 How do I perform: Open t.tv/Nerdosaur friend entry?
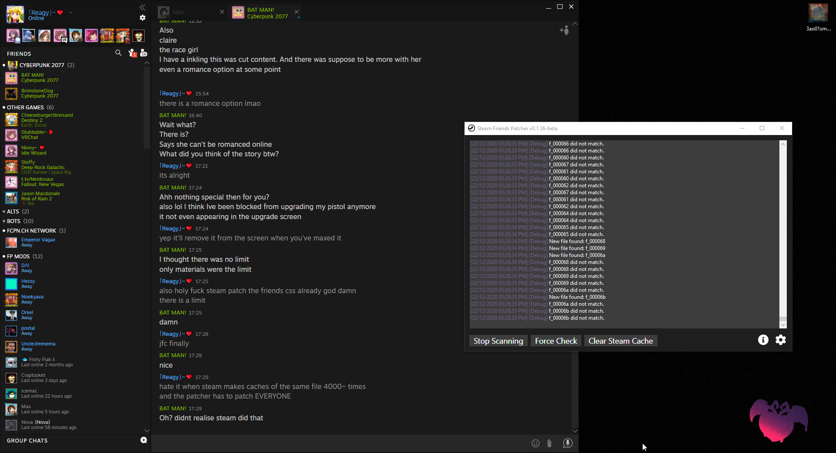[x=74, y=182]
